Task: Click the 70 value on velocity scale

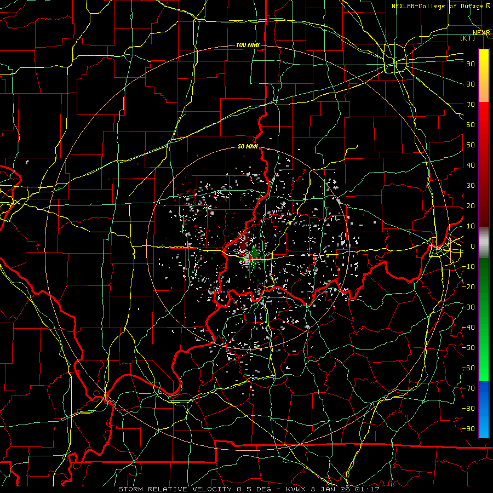Action: (x=471, y=105)
